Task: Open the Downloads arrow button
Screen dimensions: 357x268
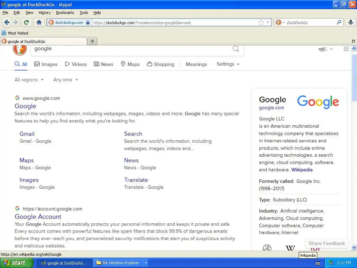Action: (x=351, y=22)
